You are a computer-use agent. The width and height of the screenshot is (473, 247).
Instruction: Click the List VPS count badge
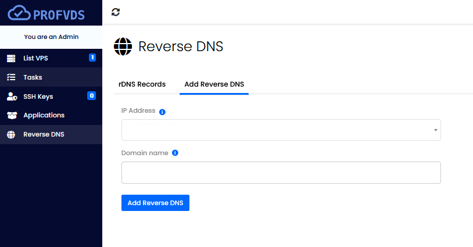(92, 58)
